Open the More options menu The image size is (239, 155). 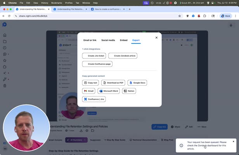(202, 127)
